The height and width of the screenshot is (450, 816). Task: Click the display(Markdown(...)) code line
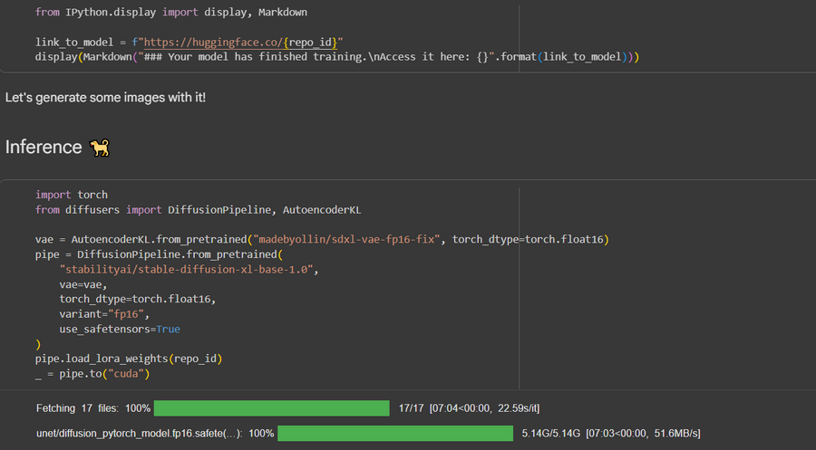(x=337, y=57)
